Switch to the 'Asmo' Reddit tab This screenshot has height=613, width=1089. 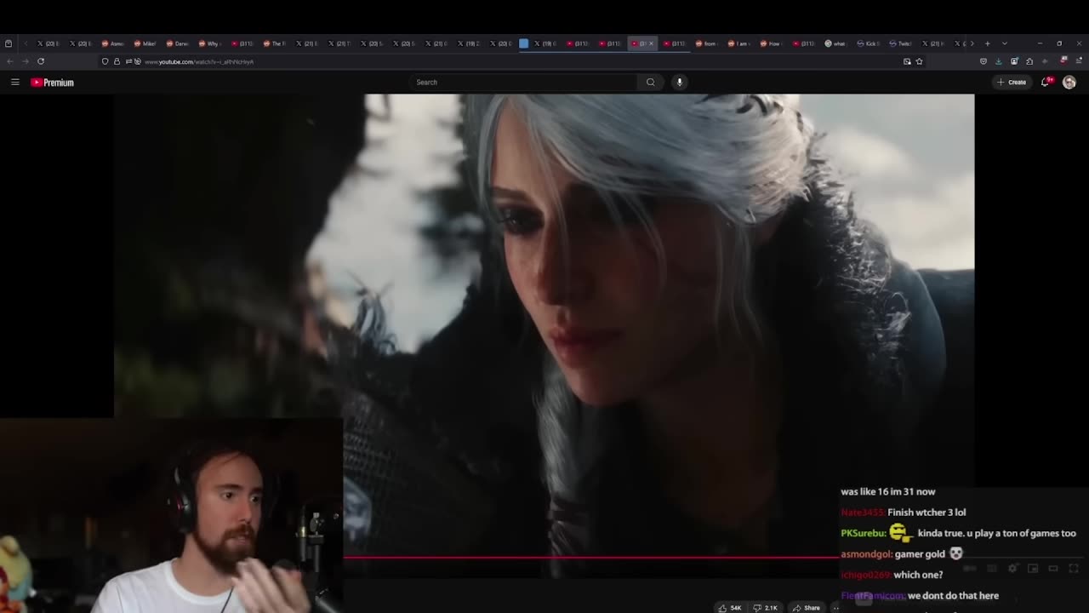[x=112, y=43]
